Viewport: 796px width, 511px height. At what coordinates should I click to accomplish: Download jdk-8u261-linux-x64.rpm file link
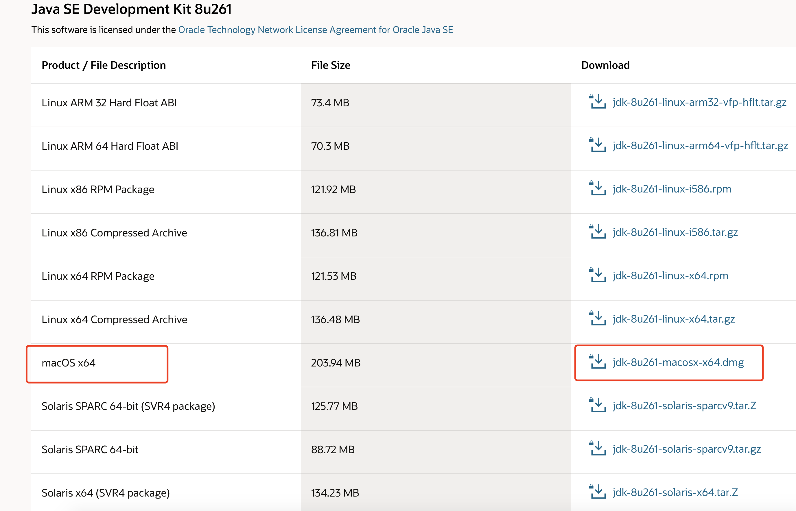(670, 276)
